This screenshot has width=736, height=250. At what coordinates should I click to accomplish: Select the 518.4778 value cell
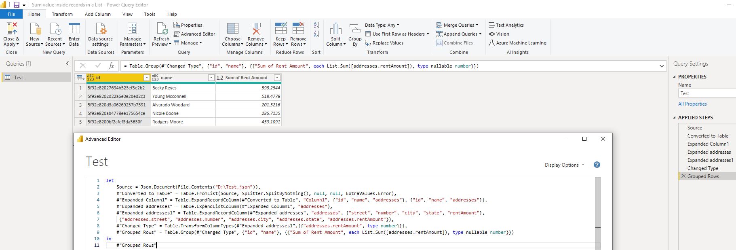pos(249,96)
